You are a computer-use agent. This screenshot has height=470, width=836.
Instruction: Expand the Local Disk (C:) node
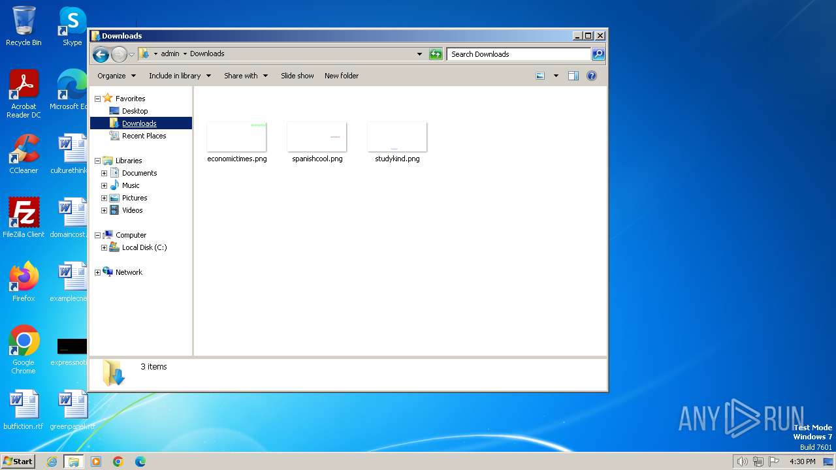pos(104,247)
